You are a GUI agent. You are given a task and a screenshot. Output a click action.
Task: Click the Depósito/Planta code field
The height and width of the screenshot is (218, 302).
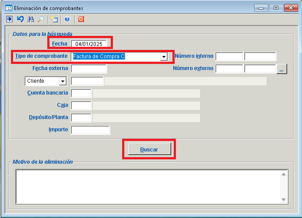click(81, 118)
